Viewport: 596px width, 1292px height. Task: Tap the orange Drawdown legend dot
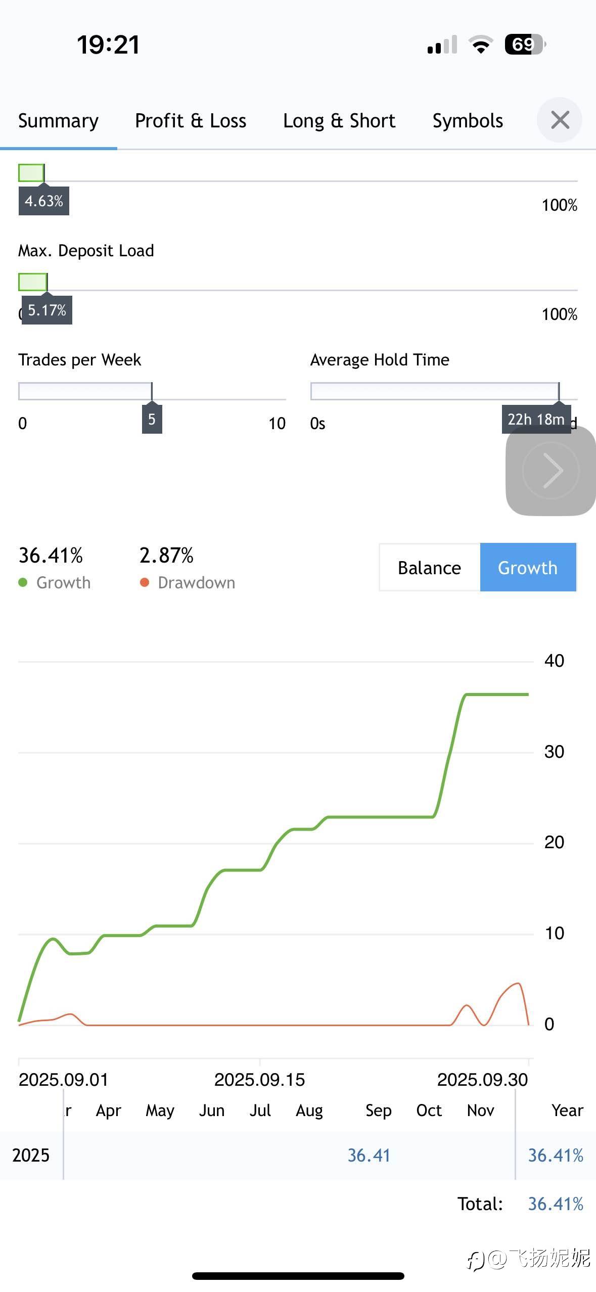(145, 582)
